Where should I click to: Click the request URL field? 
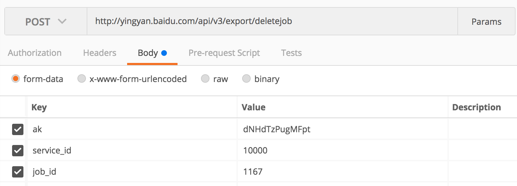272,22
